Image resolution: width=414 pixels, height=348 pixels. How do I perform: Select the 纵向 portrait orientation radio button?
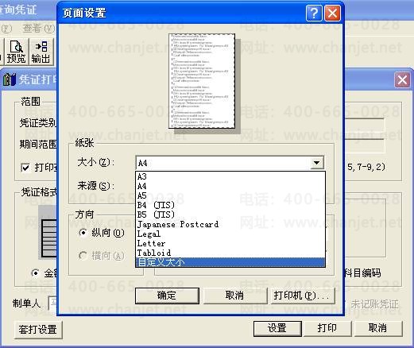click(83, 233)
